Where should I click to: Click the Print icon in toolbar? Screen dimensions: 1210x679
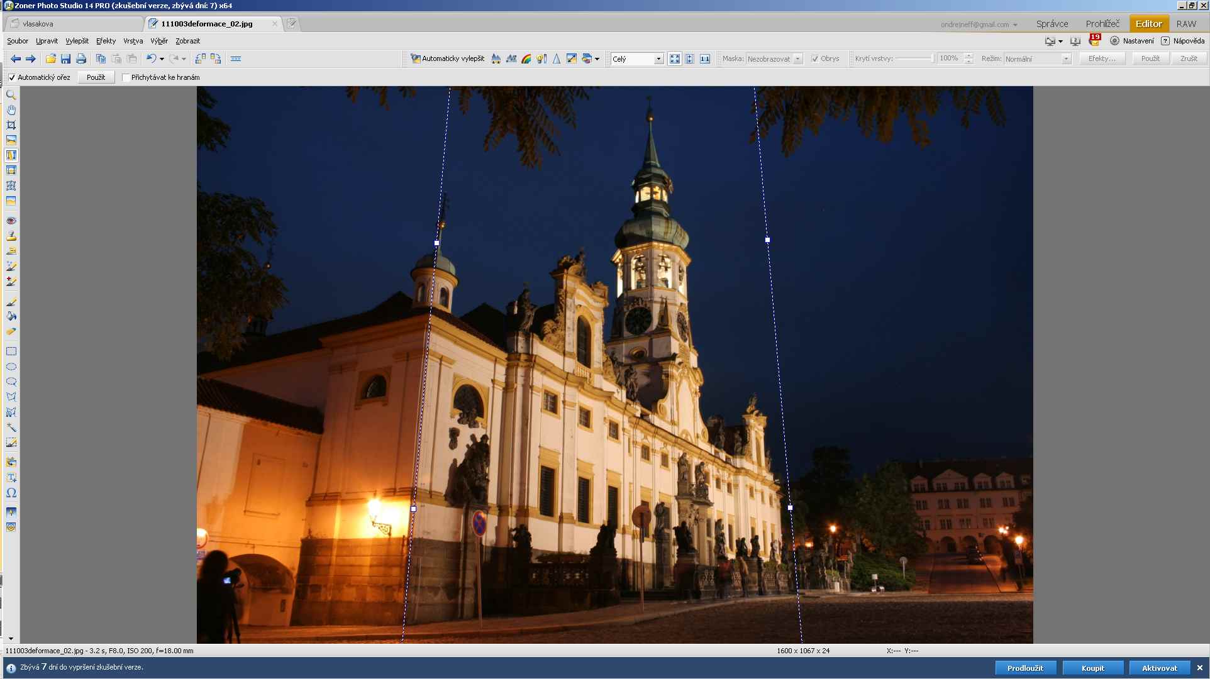[x=81, y=58]
